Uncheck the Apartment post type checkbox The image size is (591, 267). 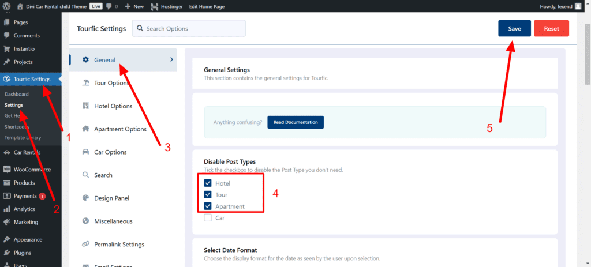coord(208,206)
